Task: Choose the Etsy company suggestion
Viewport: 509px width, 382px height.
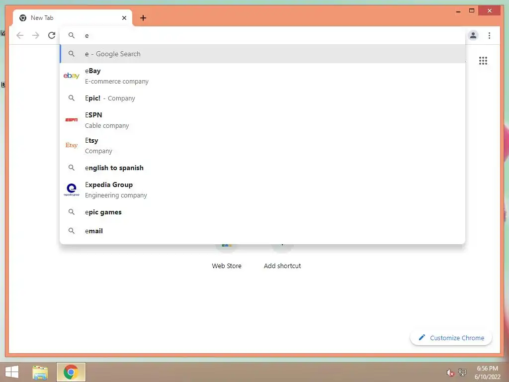Action: tap(262, 146)
